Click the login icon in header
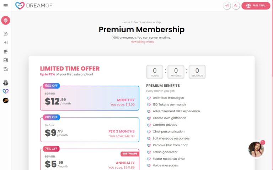The image size is (273, 170). (x=227, y=6)
